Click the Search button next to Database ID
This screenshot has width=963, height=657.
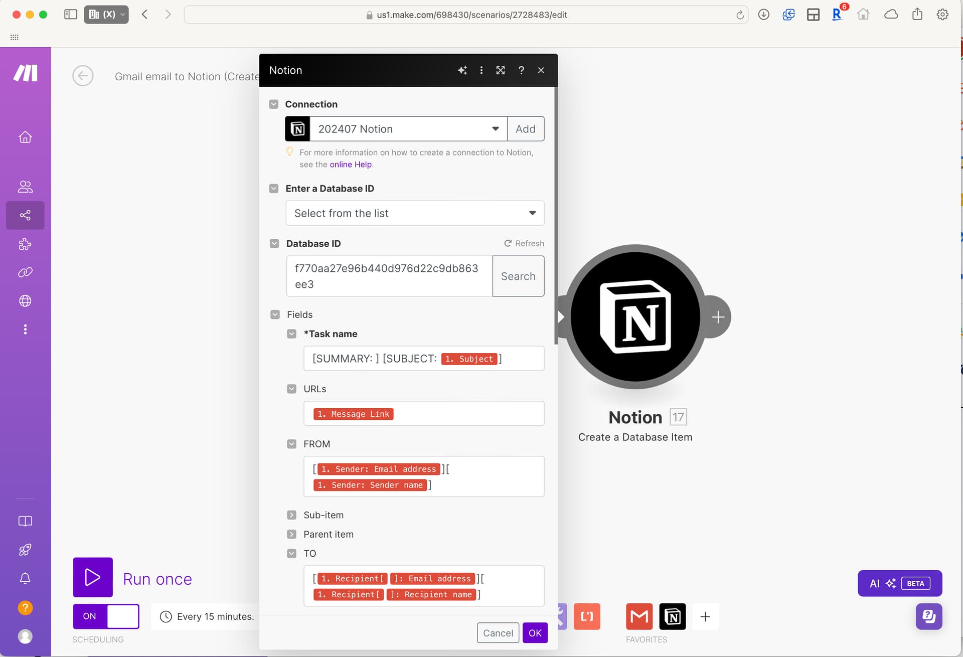pyautogui.click(x=518, y=276)
